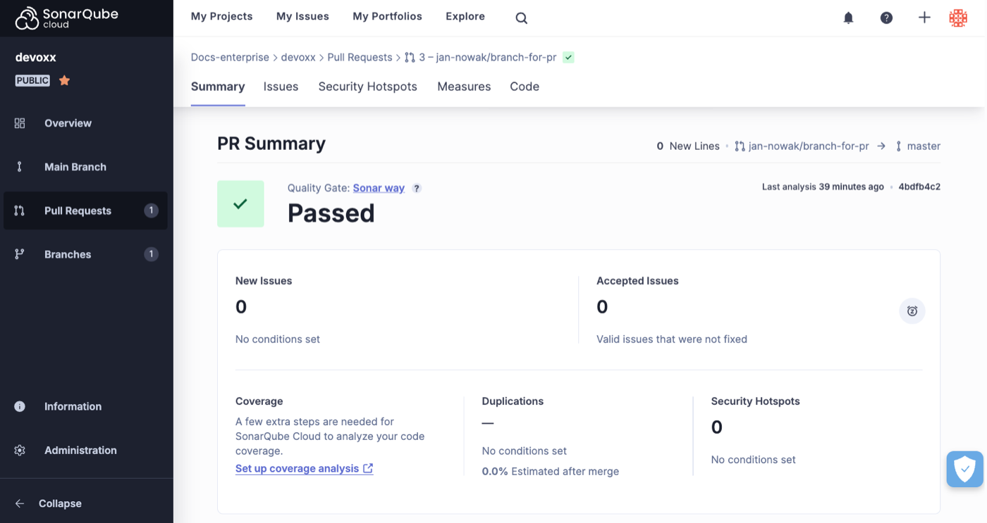Toggle the favorite star for devoxx
Screen dimensions: 987x523
point(65,80)
